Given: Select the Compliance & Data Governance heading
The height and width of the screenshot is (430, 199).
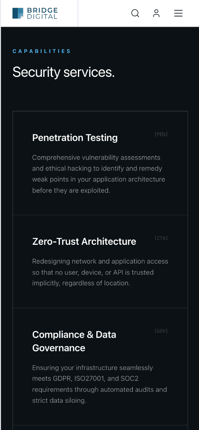Looking at the screenshot, I should (x=74, y=341).
